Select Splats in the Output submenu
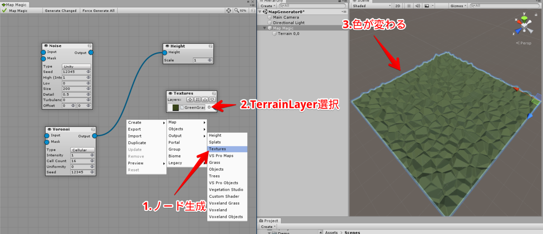 tap(228, 142)
